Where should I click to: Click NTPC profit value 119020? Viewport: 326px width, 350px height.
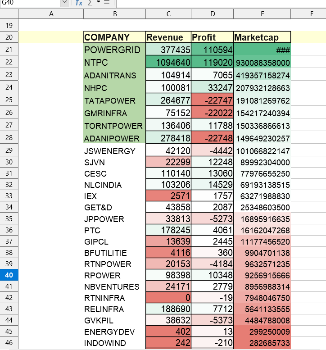(212, 62)
